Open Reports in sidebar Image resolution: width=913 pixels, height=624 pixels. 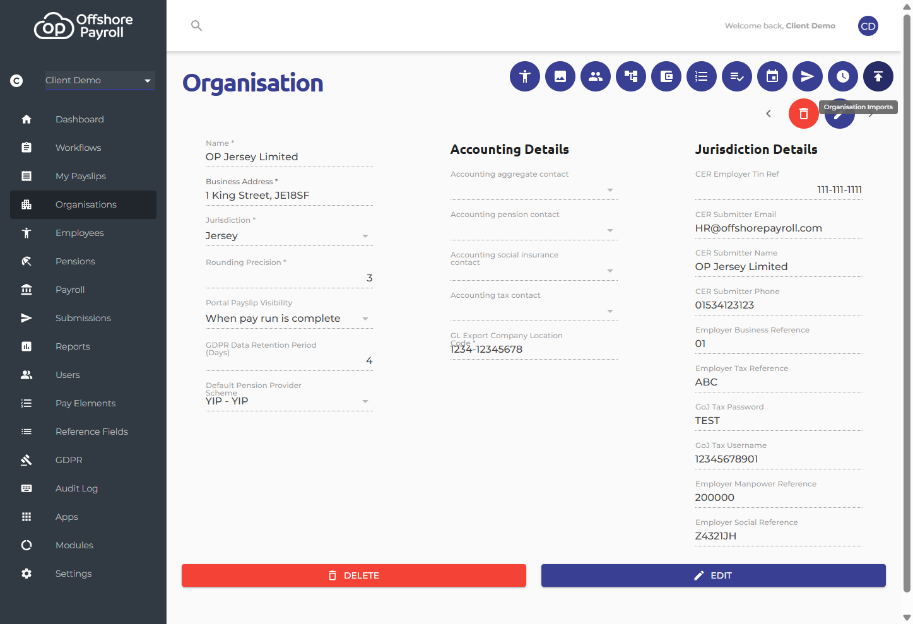click(83, 346)
